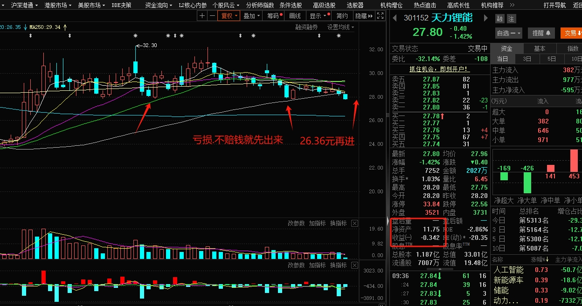Image resolution: width=582 pixels, height=306 pixels.
Task: Click the event star marker left of the 32.30 label
Action: pos(135,36)
